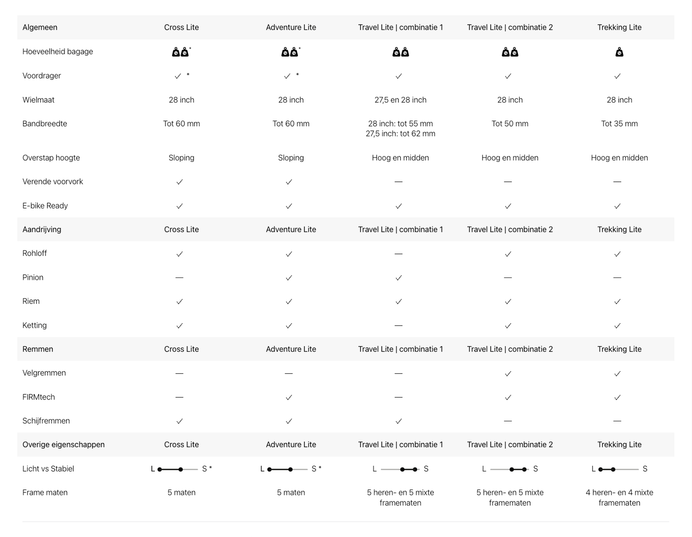Click Licht vs Stabiel slider for Trekking Lite
Image resolution: width=692 pixels, height=537 pixels.
[x=618, y=469]
